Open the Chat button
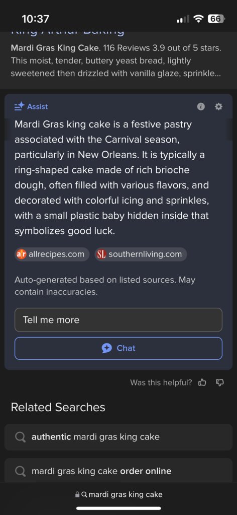The height and width of the screenshot is (515, 237). point(118,348)
